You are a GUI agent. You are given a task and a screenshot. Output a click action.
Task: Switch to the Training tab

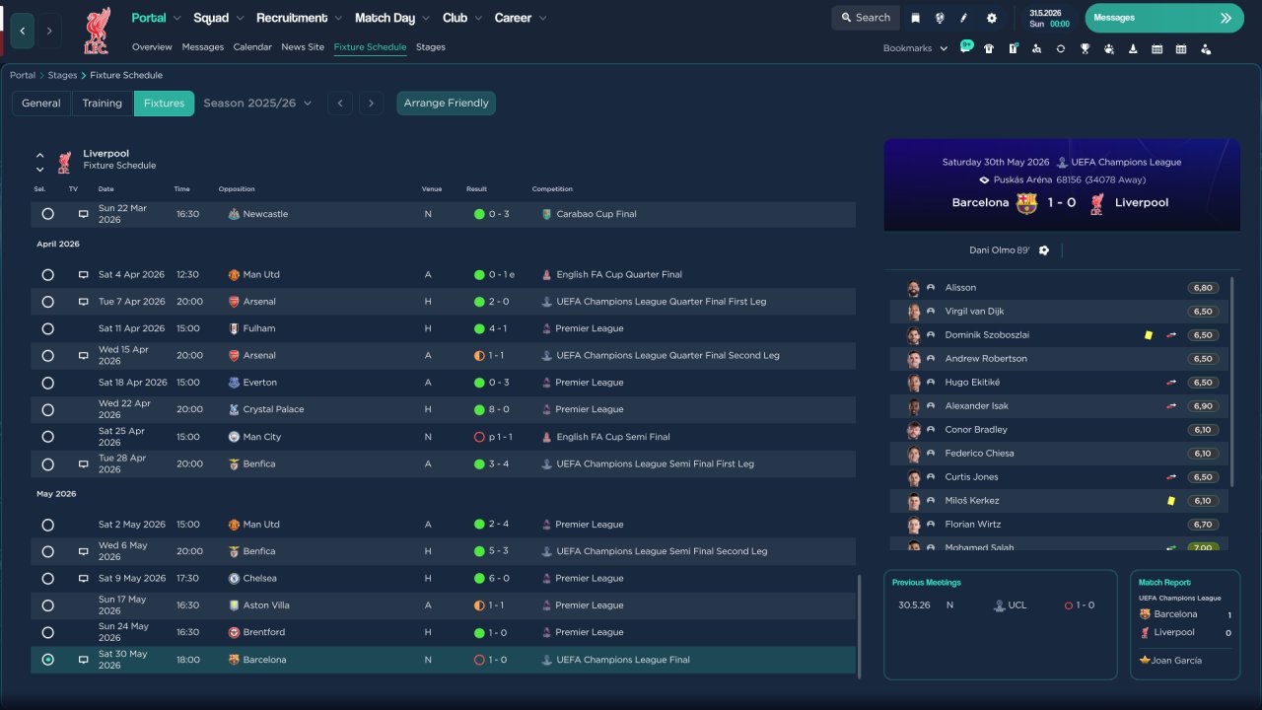point(103,104)
